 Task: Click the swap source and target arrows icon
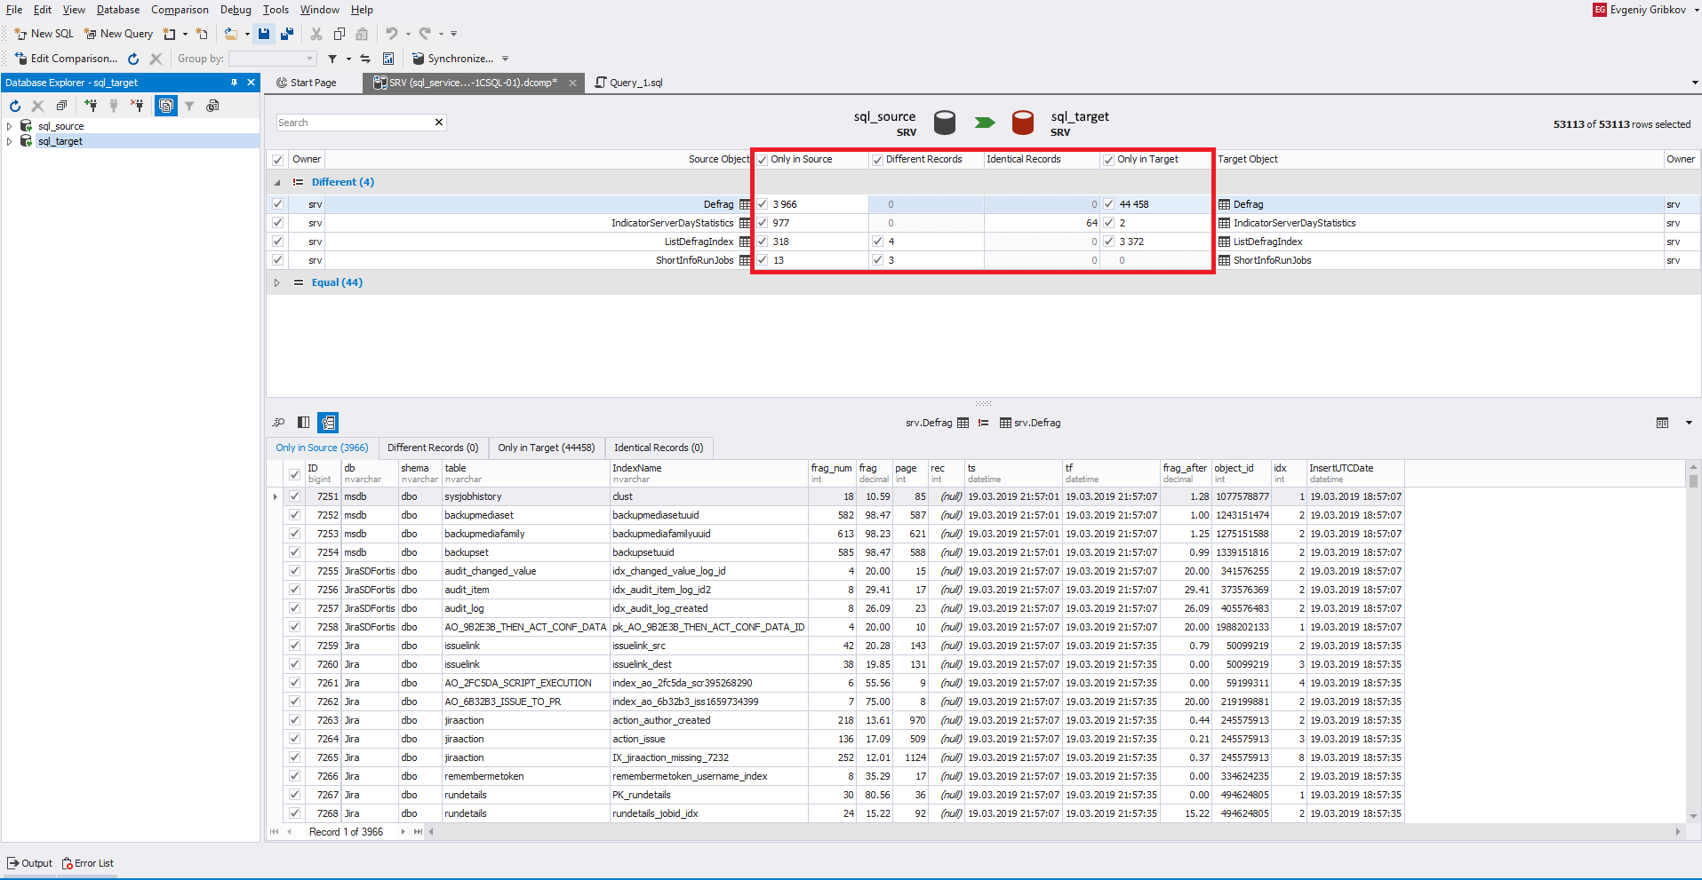[365, 59]
